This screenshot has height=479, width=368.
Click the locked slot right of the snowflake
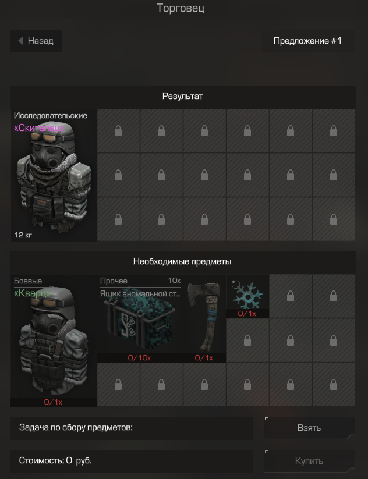pos(291,296)
